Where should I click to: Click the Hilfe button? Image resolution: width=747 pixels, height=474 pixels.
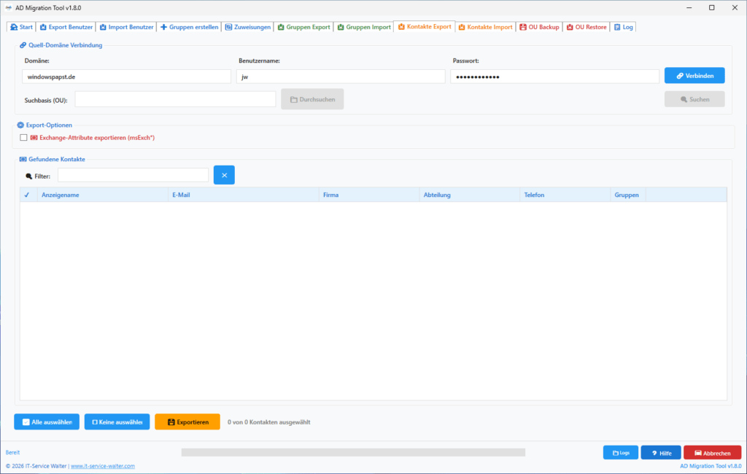661,453
